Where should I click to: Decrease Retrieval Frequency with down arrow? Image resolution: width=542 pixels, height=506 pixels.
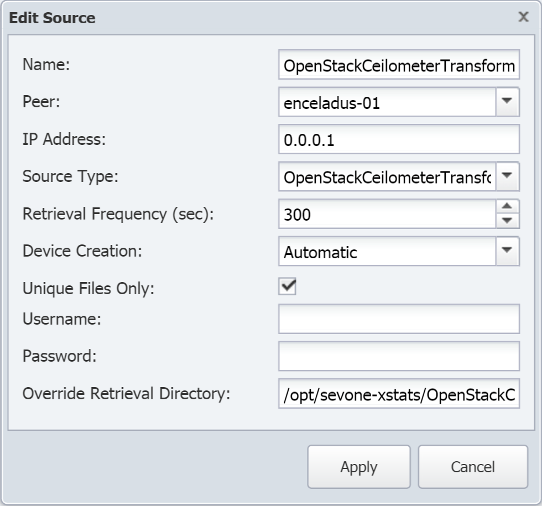[x=507, y=221]
